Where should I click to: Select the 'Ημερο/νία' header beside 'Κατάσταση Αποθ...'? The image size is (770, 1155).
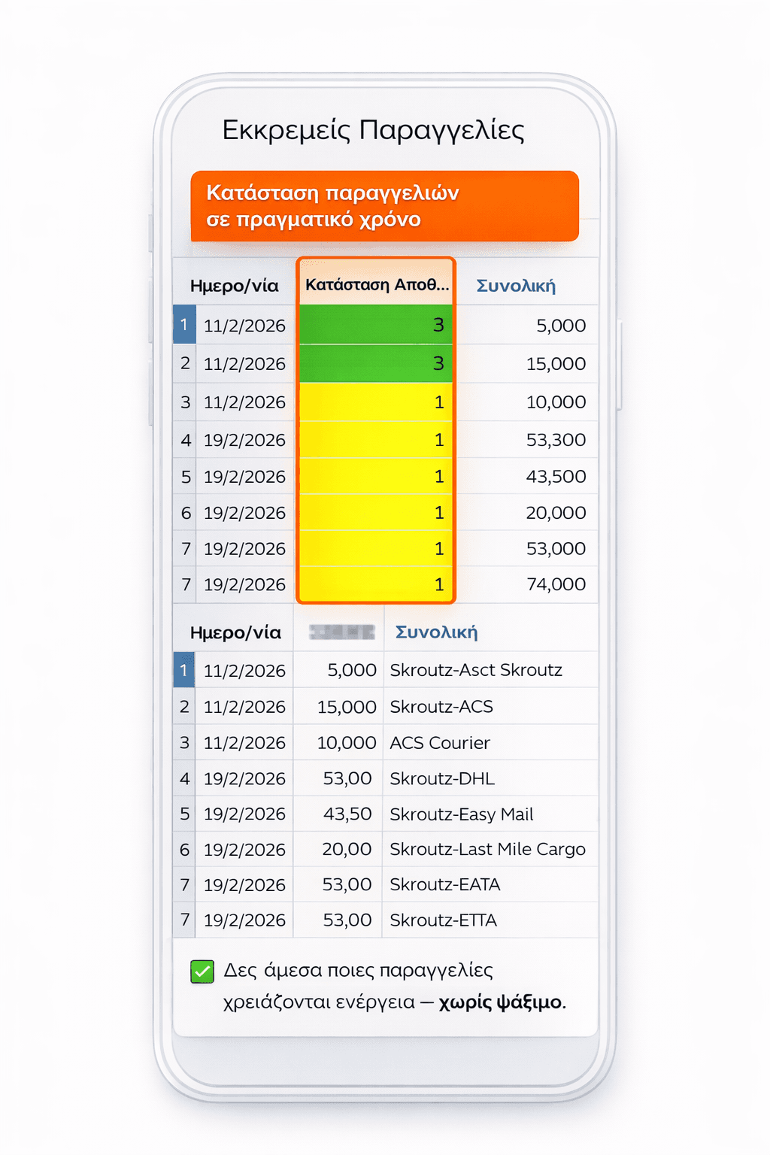234,286
